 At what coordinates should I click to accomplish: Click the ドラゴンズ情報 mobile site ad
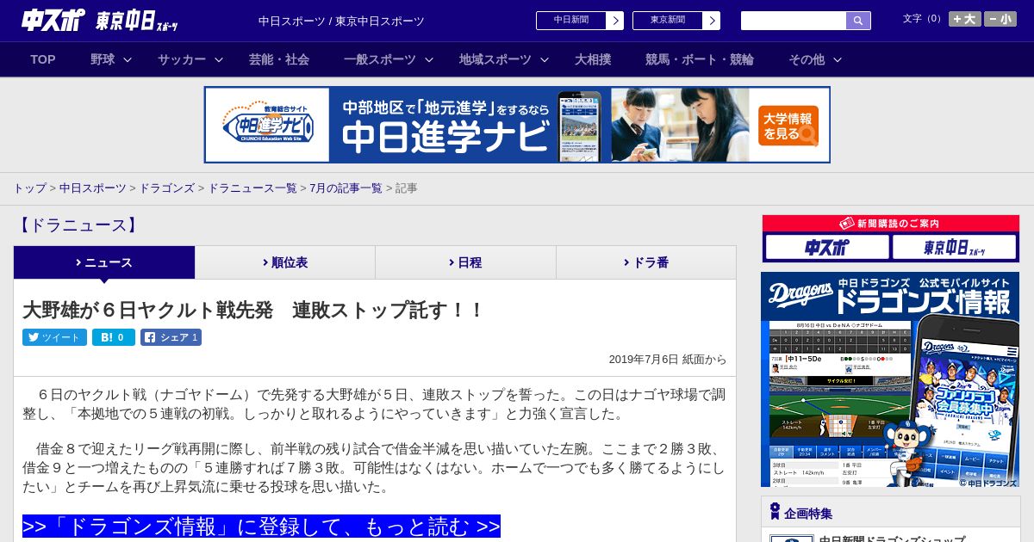coord(890,379)
